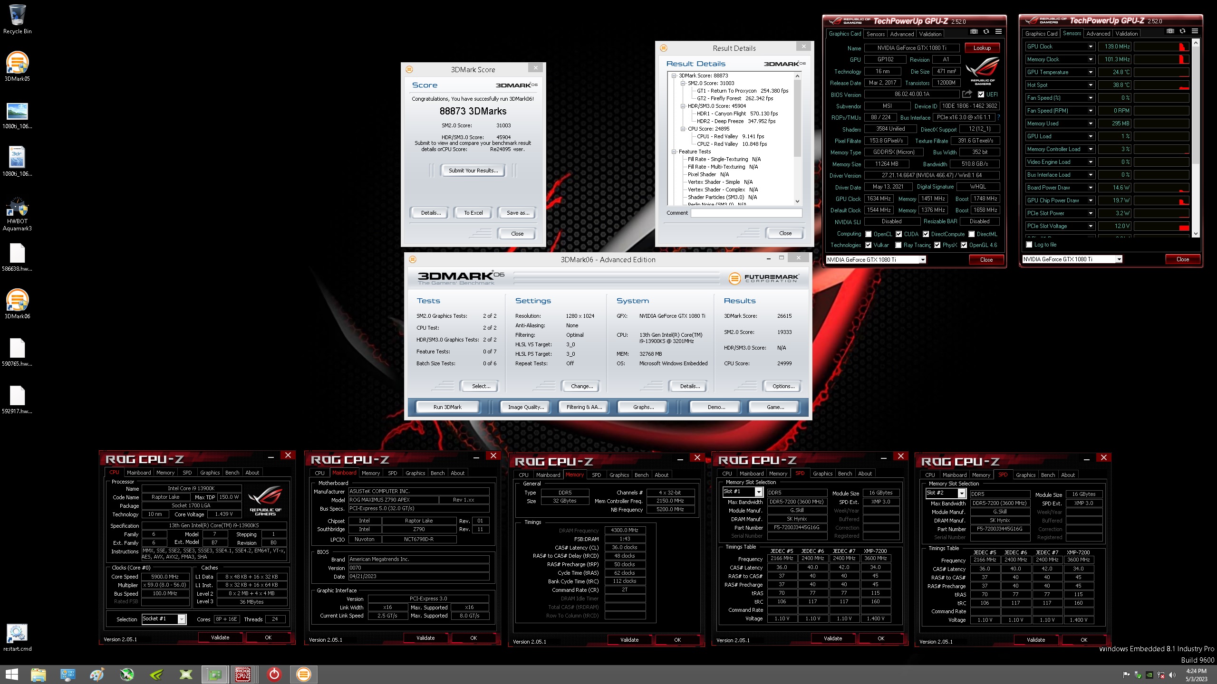Click the To Excel button
The width and height of the screenshot is (1217, 684).
(x=473, y=213)
